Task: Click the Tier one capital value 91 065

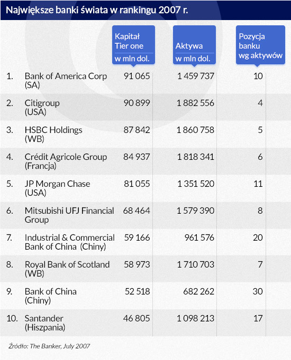Action: (137, 76)
